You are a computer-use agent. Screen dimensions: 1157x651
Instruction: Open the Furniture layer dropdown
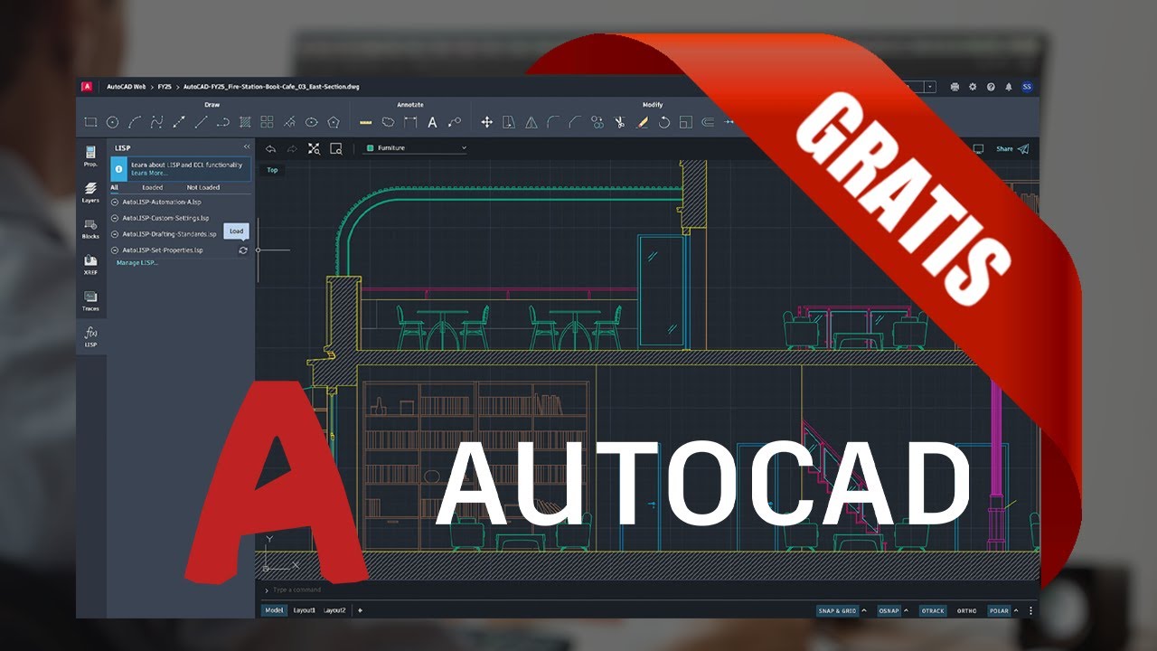pyautogui.click(x=416, y=147)
